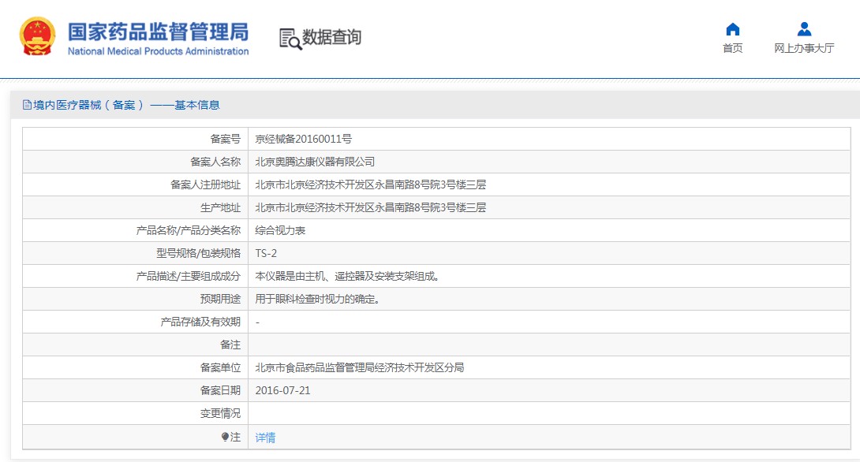Click the document icon before 境内医疗器械
This screenshot has width=860, height=462.
(x=26, y=105)
